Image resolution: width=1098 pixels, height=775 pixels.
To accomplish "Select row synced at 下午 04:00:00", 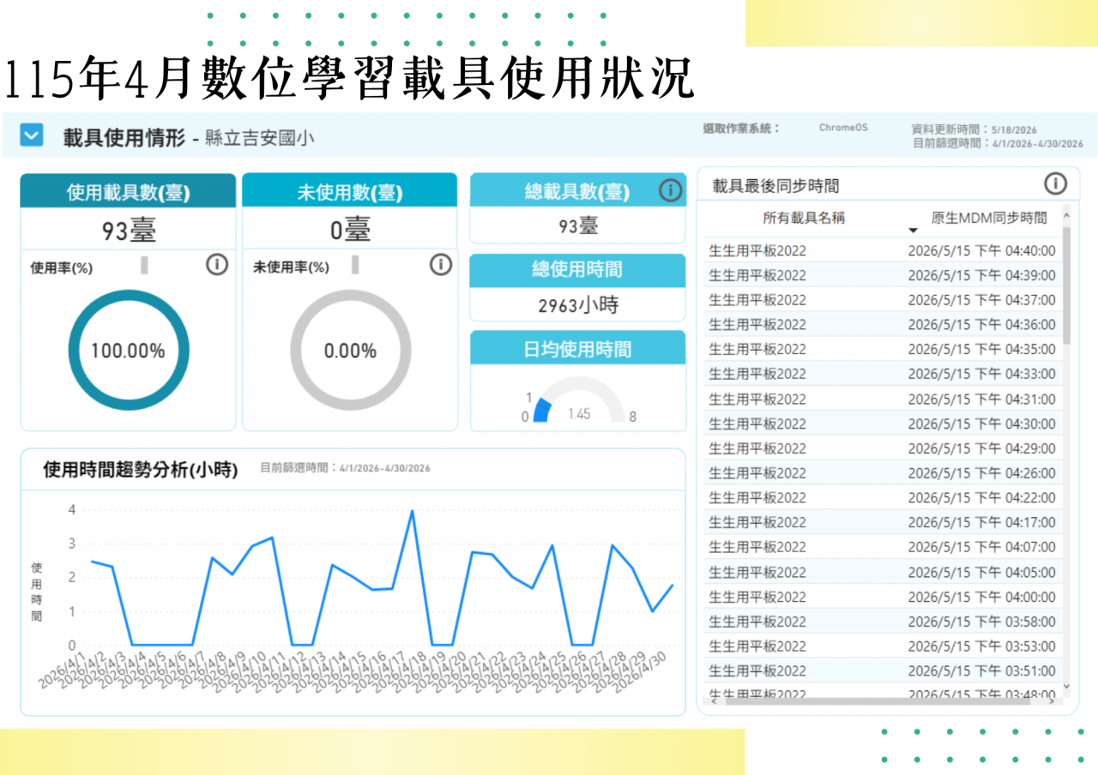I will point(883,597).
